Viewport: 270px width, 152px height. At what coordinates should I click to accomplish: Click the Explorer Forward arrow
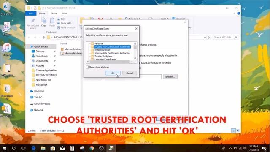click(35, 38)
